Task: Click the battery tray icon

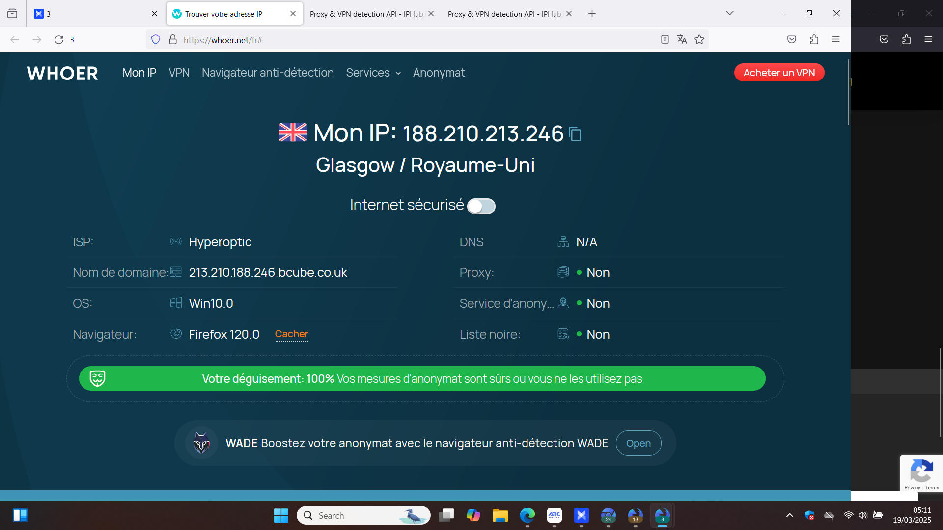Action: point(878,515)
